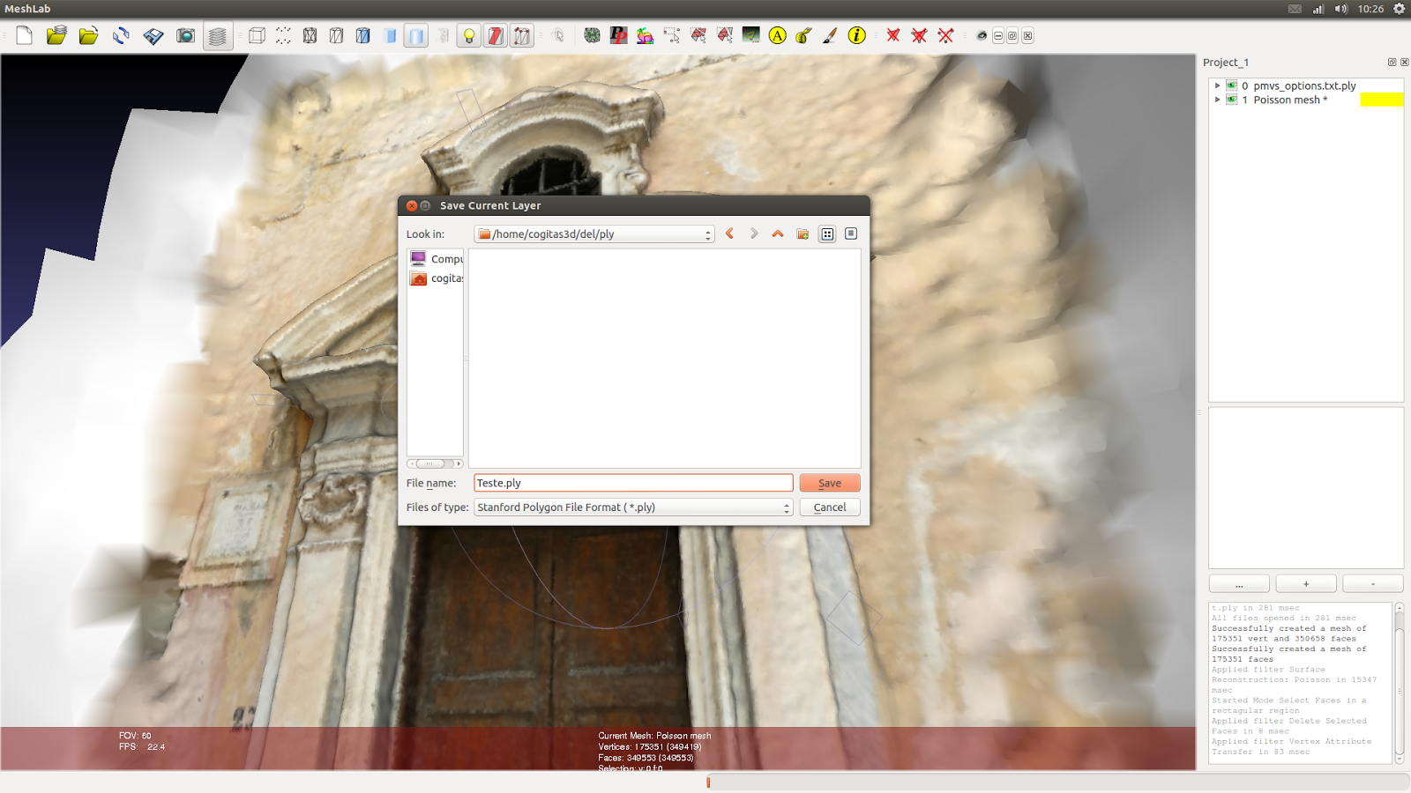Viewport: 1411px width, 793px height.
Task: Toggle smooth shading render mode
Action: pyautogui.click(x=416, y=35)
